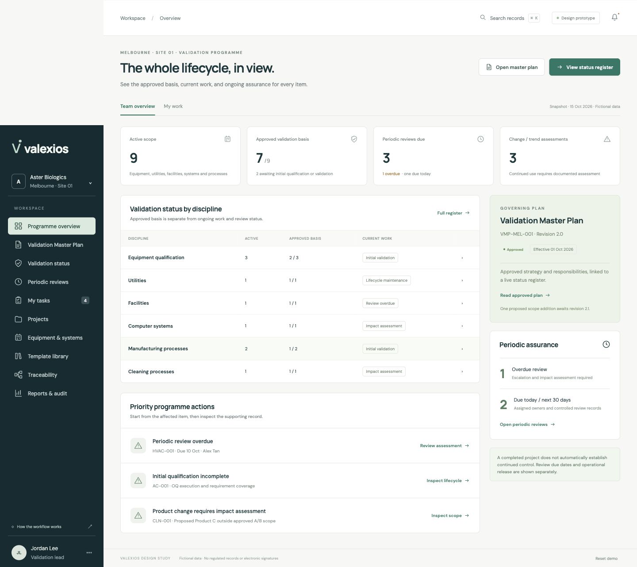Click the external arrow beside How the workflow works
Screen dimensions: 637x567
pos(90,526)
